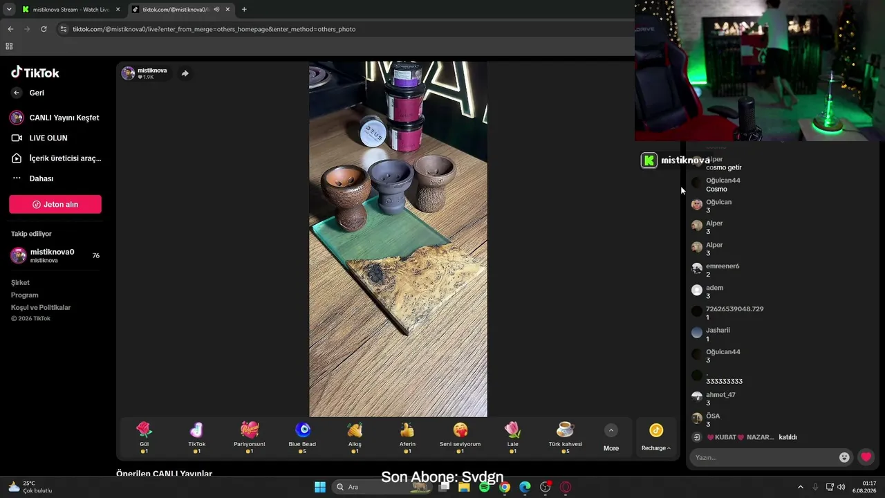Click the TikTok logo in the sidebar

point(35,73)
